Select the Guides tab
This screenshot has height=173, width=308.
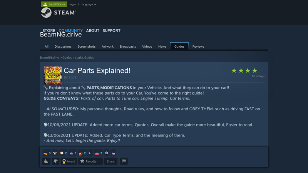[x=179, y=46]
